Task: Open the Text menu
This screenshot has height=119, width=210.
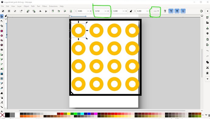Action: [38, 6]
